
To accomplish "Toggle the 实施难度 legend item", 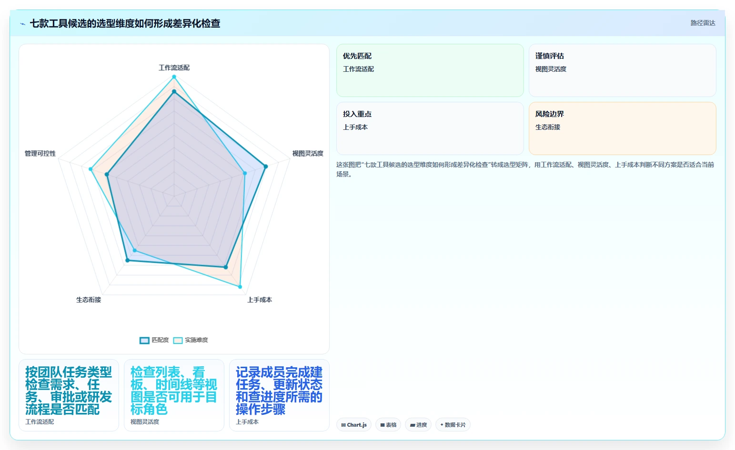I will [191, 340].
